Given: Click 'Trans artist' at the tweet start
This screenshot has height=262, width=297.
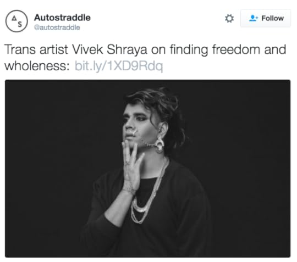Looking at the screenshot, I should [x=36, y=49].
